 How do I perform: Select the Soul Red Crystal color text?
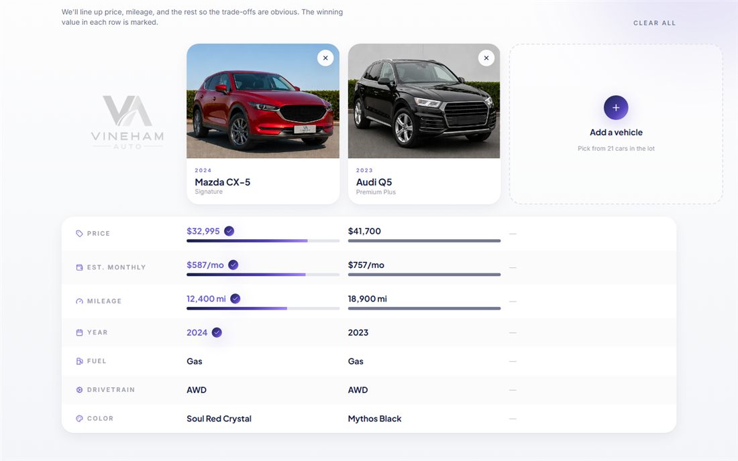219,418
